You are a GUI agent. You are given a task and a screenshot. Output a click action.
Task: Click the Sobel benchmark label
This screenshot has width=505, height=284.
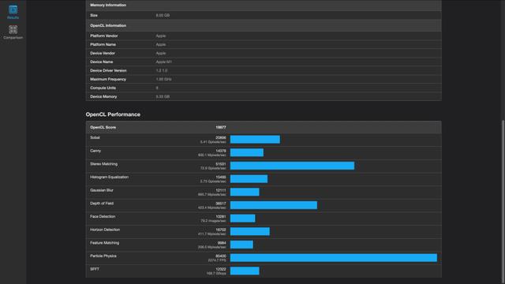(95, 137)
